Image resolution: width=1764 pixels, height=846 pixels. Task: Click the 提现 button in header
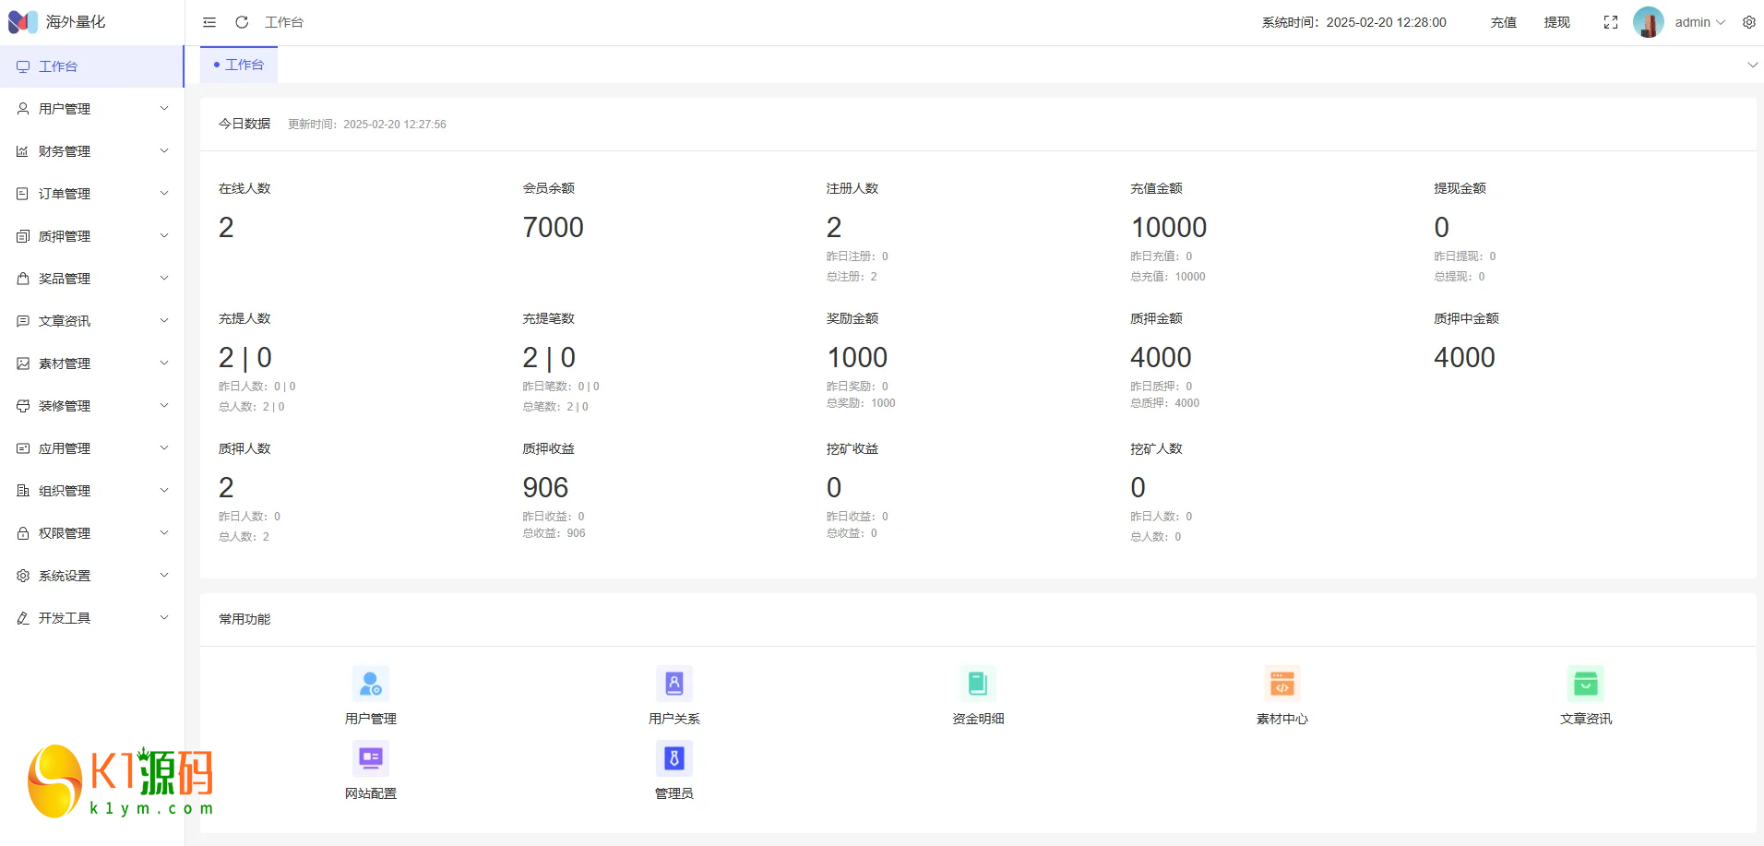tap(1557, 22)
